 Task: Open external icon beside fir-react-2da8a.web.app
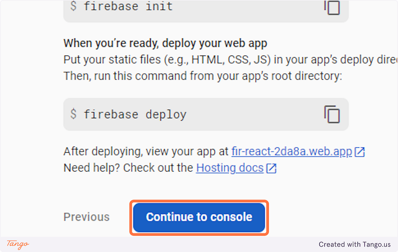point(360,152)
